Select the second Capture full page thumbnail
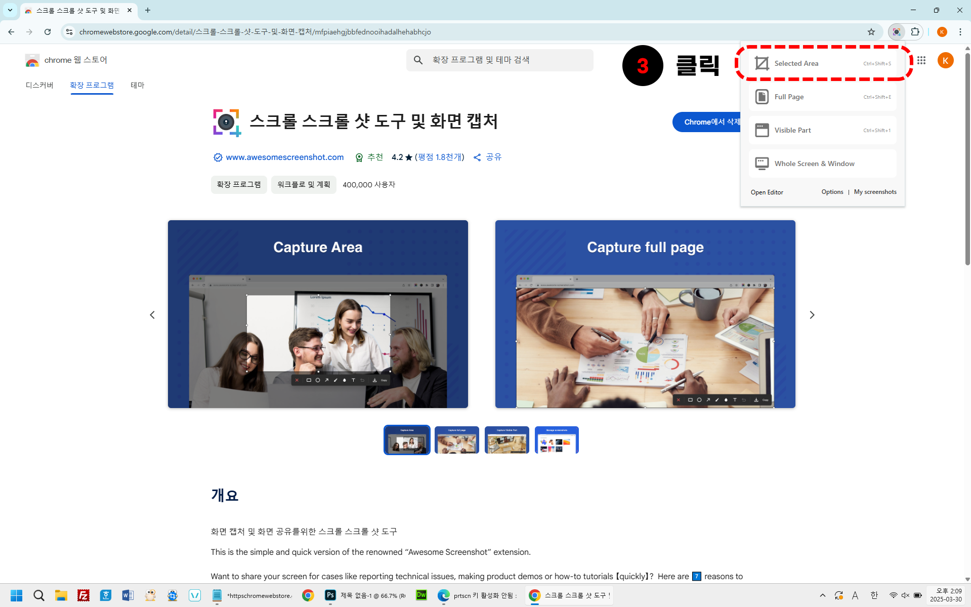The image size is (971, 607). (x=456, y=440)
